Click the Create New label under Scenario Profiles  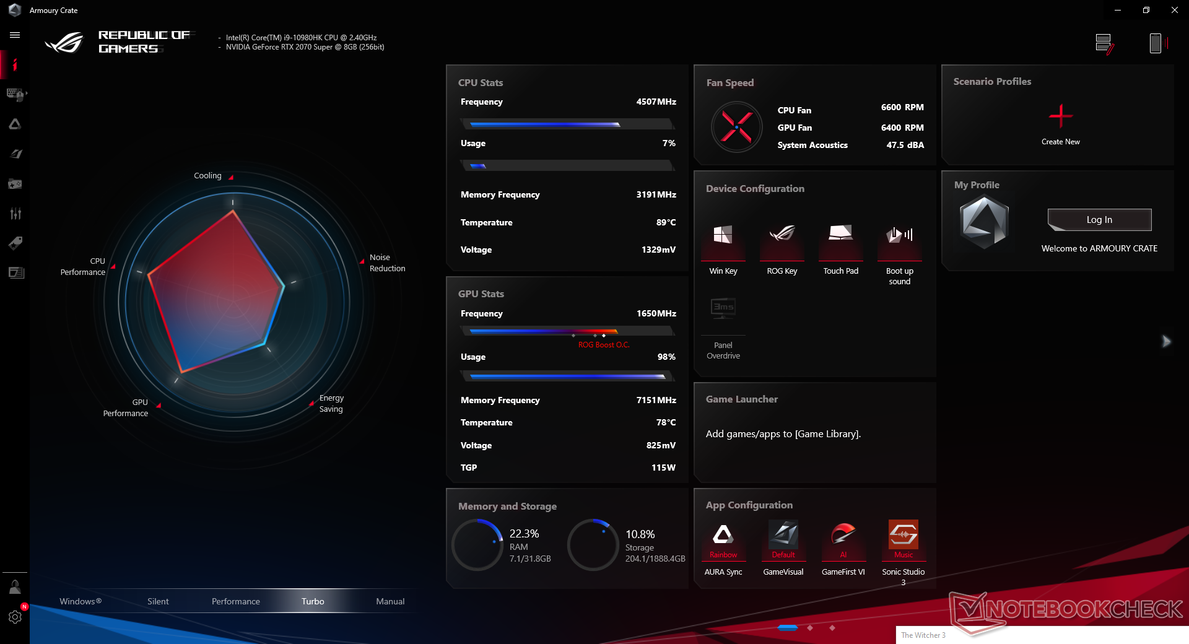pyautogui.click(x=1061, y=142)
